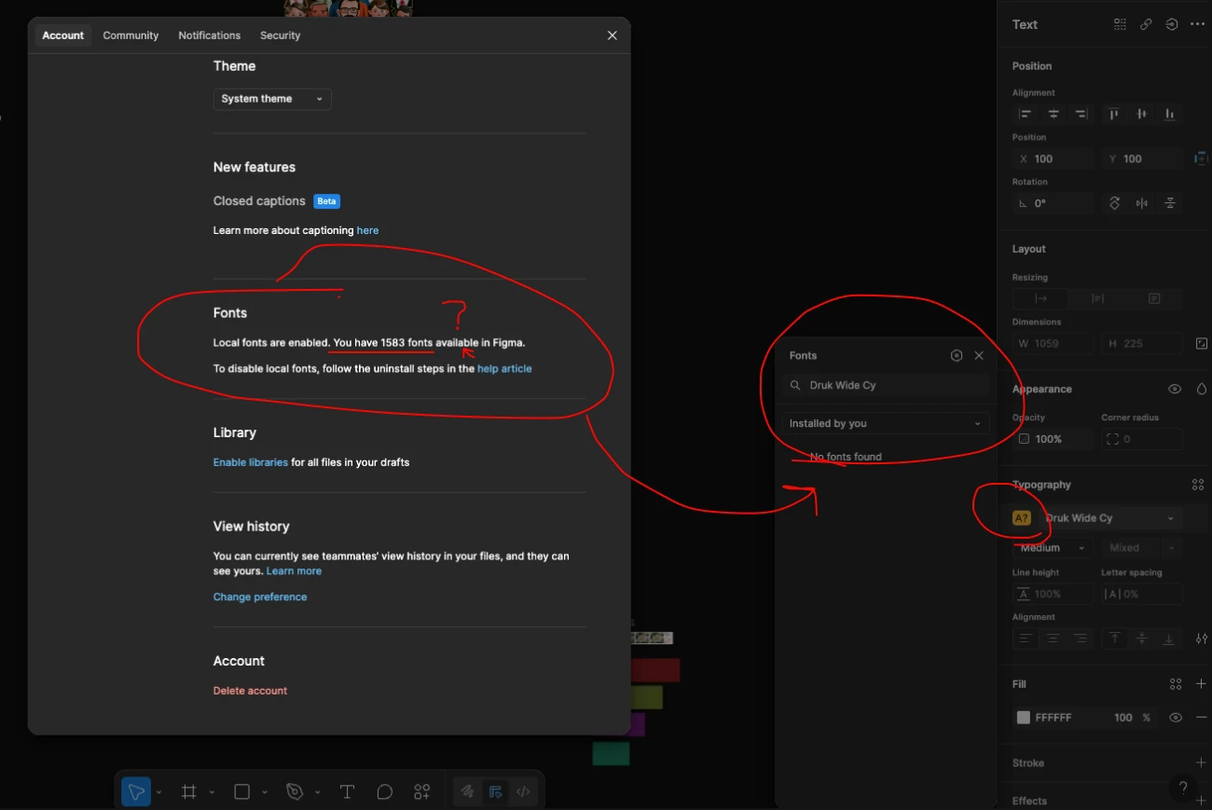
Task: Click the missing font A? warning badge
Action: pos(1022,518)
